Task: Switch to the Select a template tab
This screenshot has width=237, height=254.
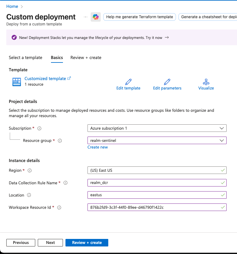Action: tap(25, 58)
